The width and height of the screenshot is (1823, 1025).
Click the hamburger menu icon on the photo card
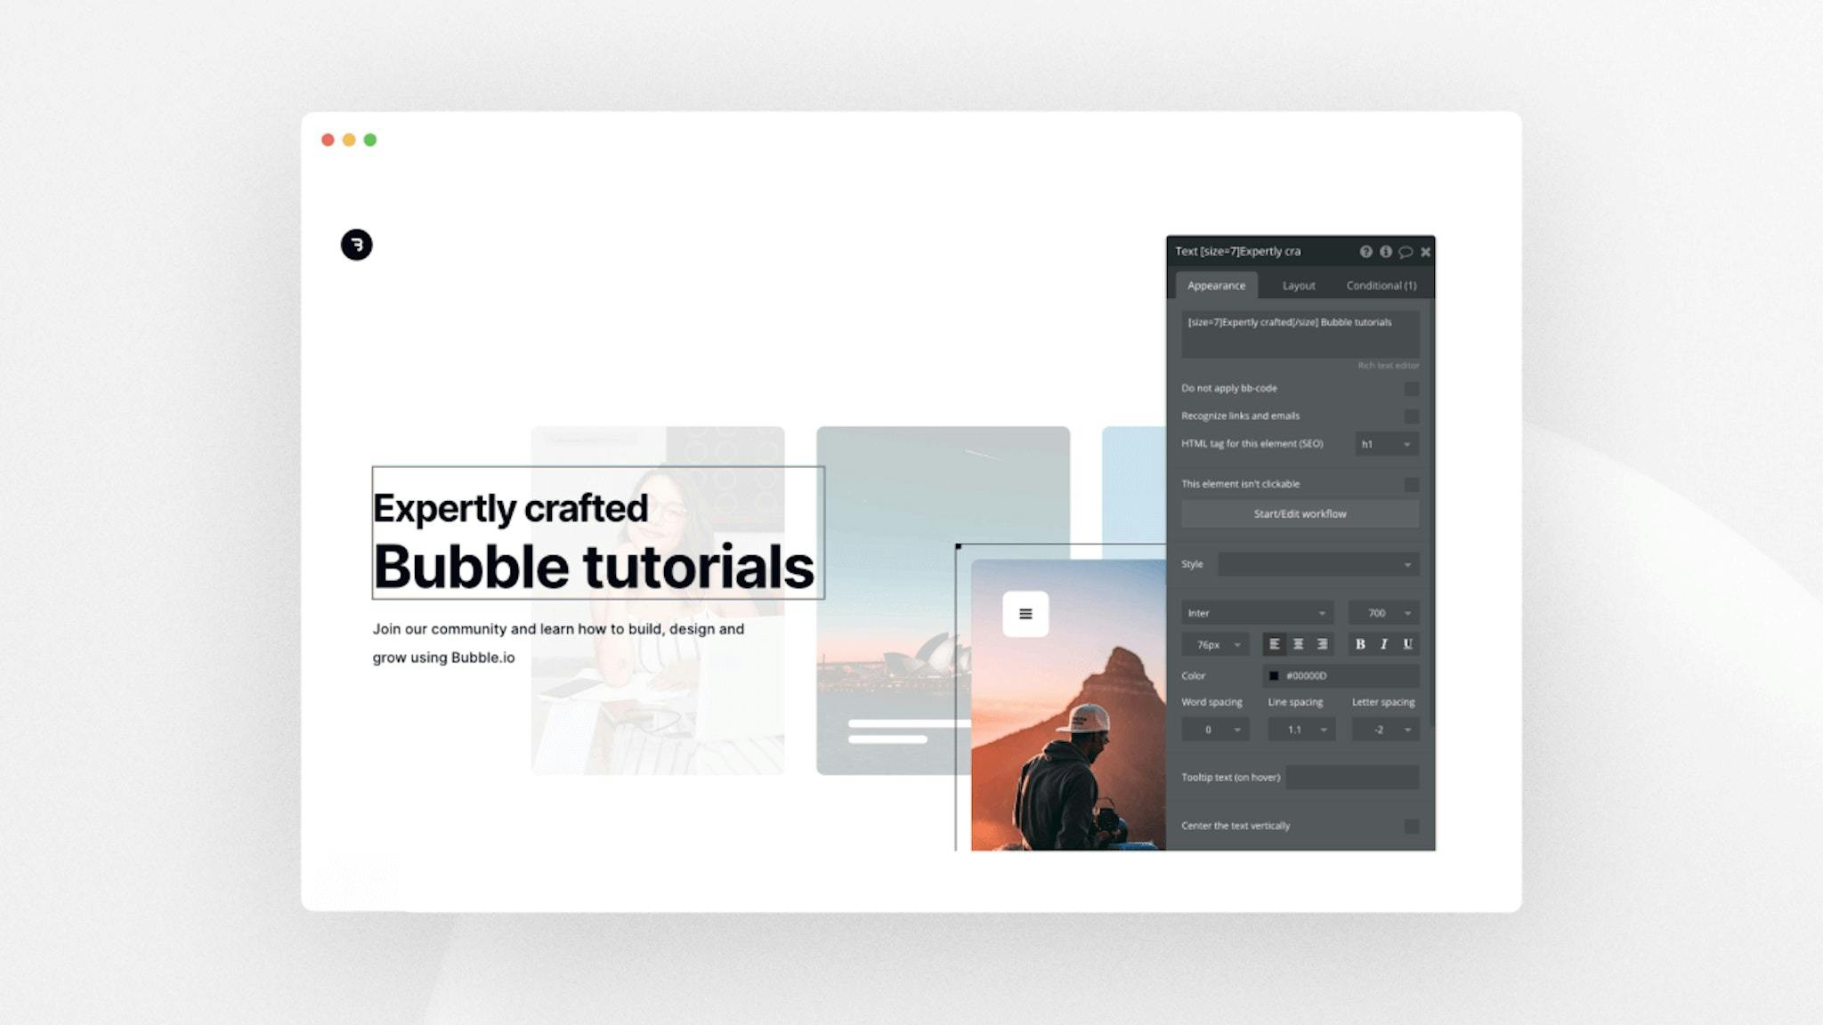[1025, 614]
